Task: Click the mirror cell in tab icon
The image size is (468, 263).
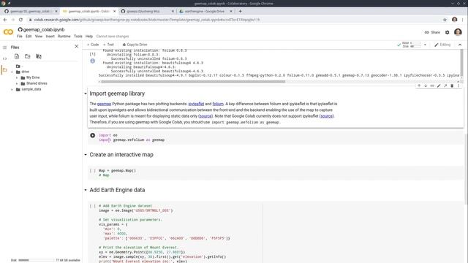Action: click(x=445, y=85)
